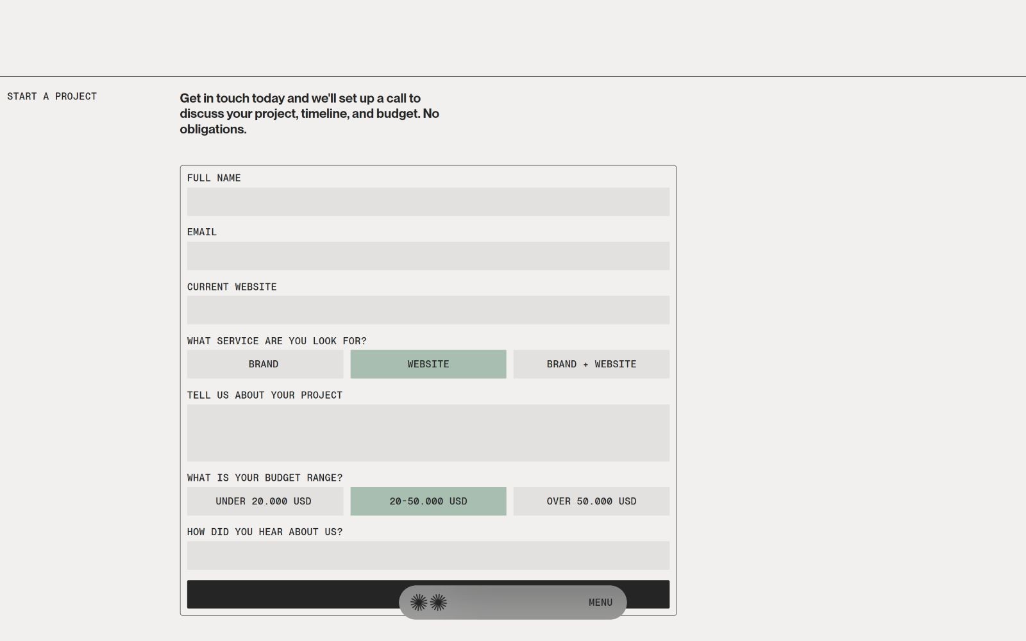
Task: Click the FULL NAME label
Action: [214, 178]
